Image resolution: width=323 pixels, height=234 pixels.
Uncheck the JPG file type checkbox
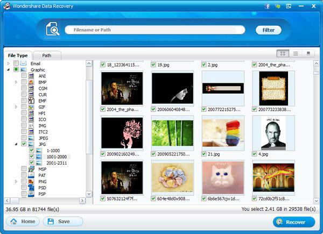point(24,144)
